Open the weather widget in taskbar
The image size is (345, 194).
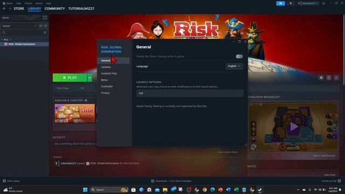tap(13, 190)
